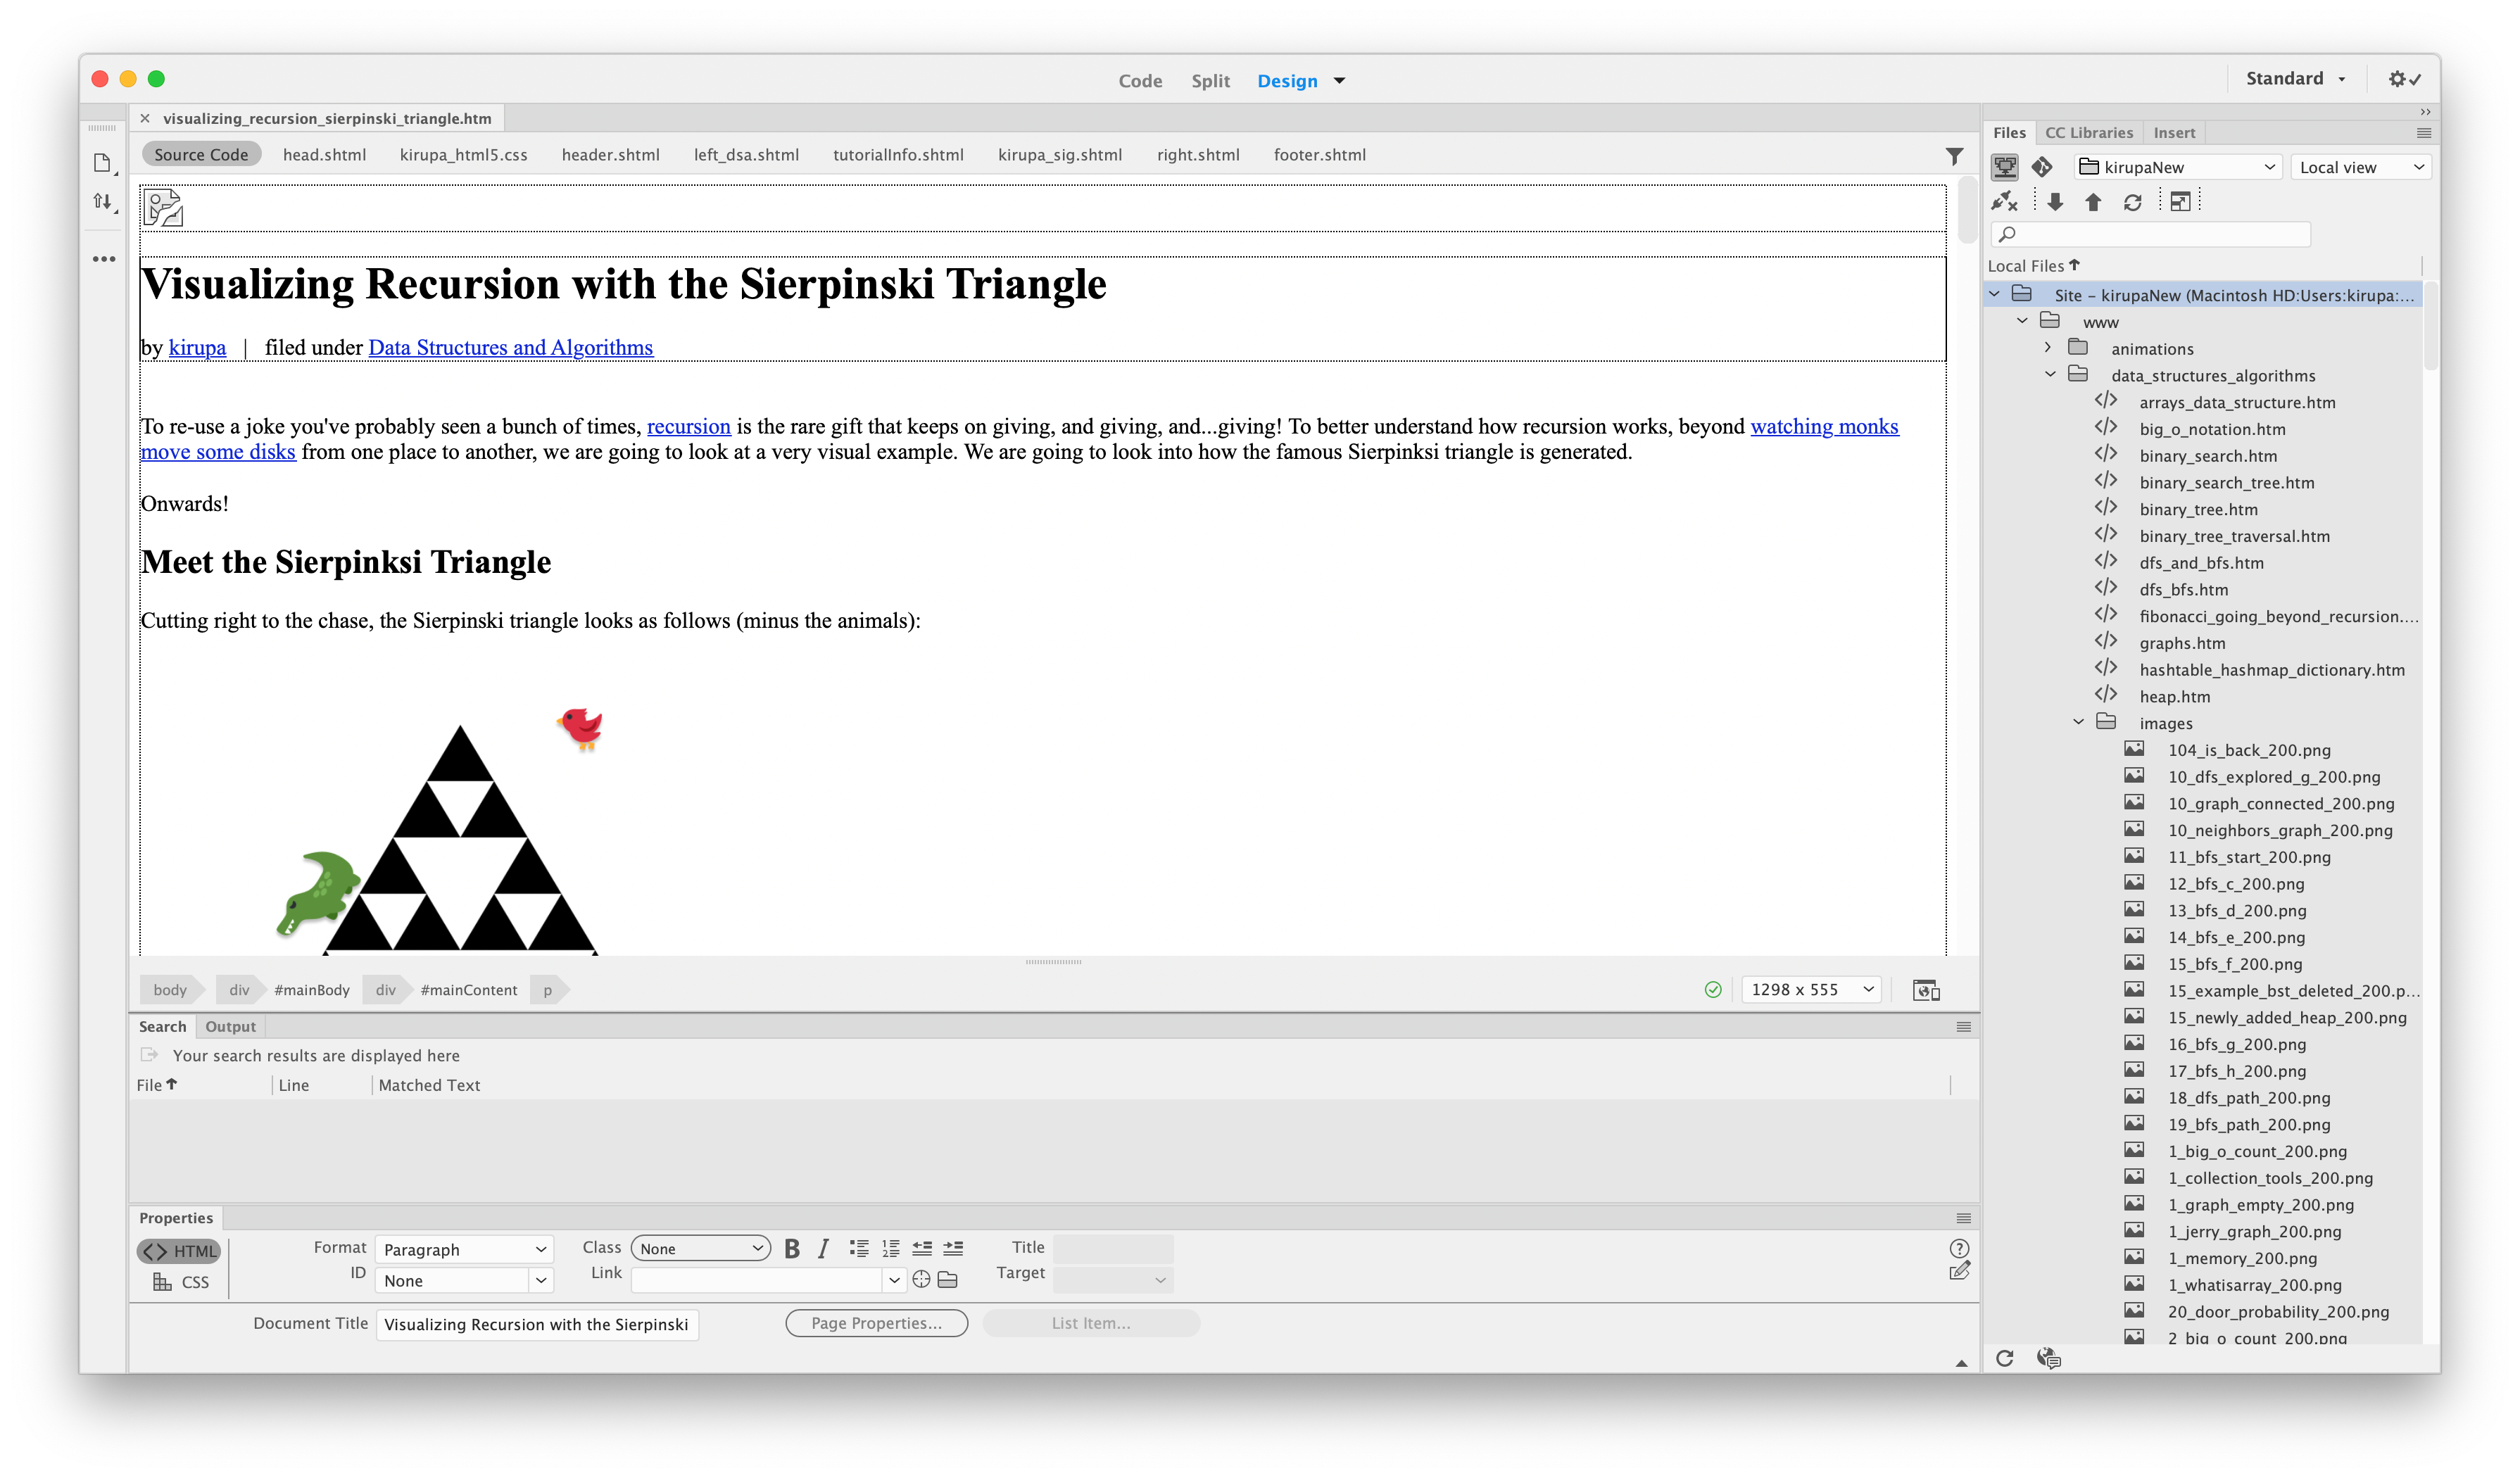Click the Expand Files panel icon

coord(2180,202)
